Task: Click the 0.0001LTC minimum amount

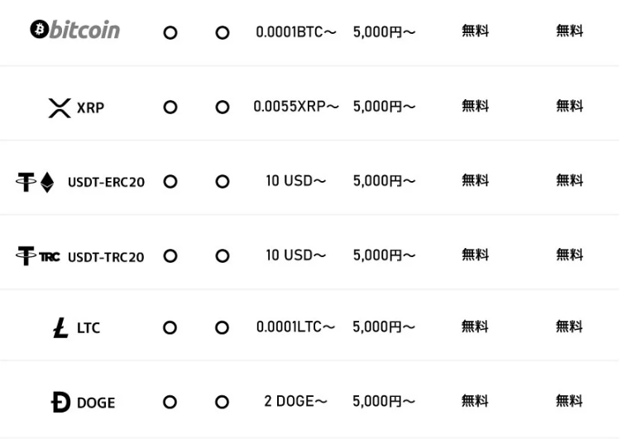Action: (294, 328)
